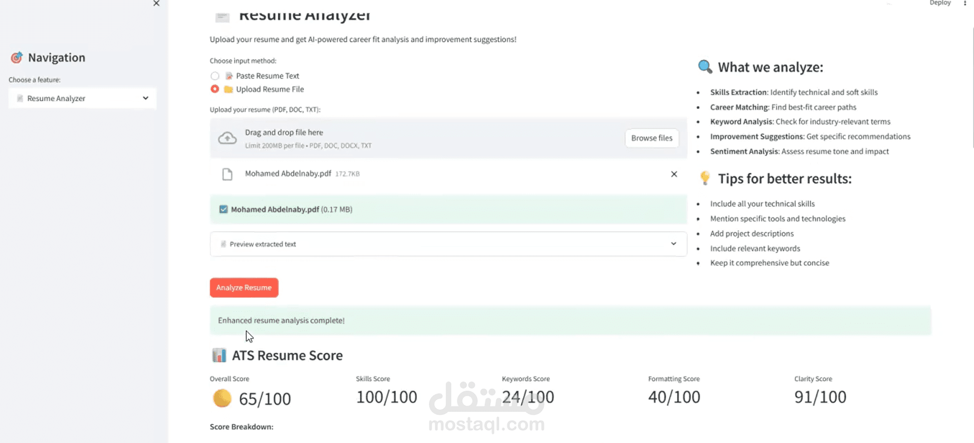Expand the Preview extracted text section
The height and width of the screenshot is (443, 974).
click(448, 244)
